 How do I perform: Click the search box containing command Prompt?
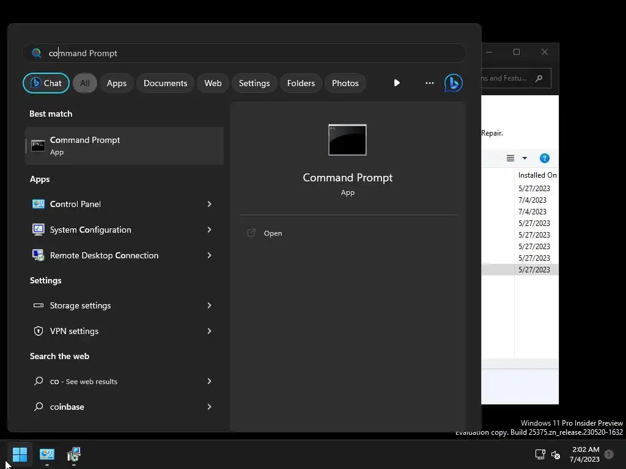245,53
